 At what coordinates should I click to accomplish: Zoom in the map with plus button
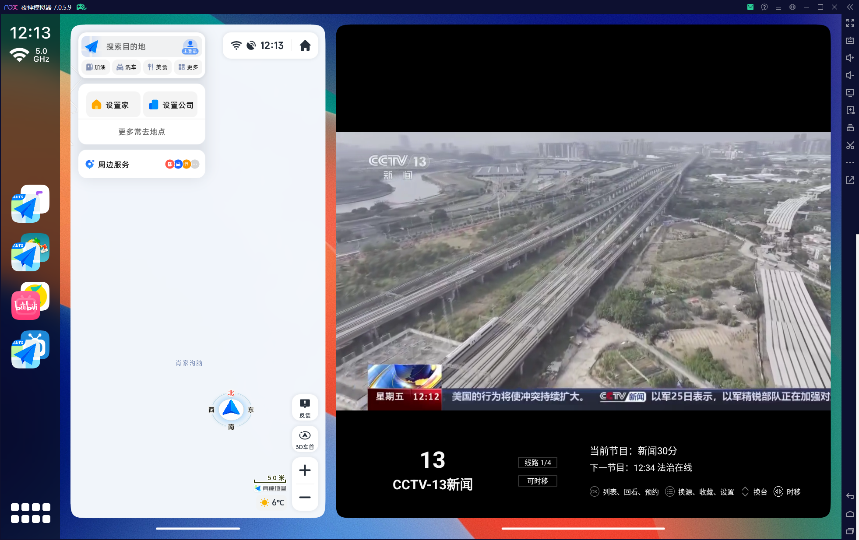(x=305, y=470)
